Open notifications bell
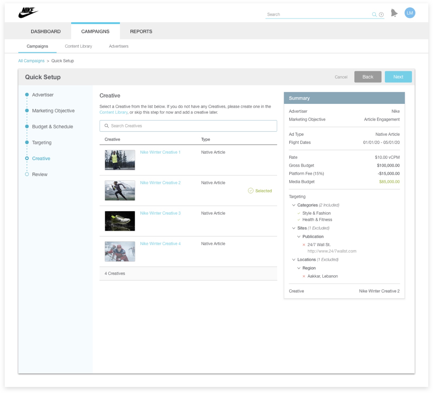This screenshot has height=393, width=433. coord(394,13)
